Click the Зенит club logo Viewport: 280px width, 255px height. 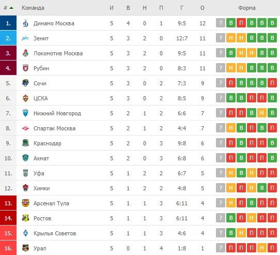pos(25,38)
